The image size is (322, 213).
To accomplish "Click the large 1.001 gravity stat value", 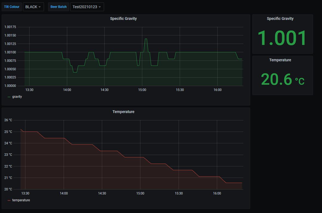I will (x=282, y=38).
